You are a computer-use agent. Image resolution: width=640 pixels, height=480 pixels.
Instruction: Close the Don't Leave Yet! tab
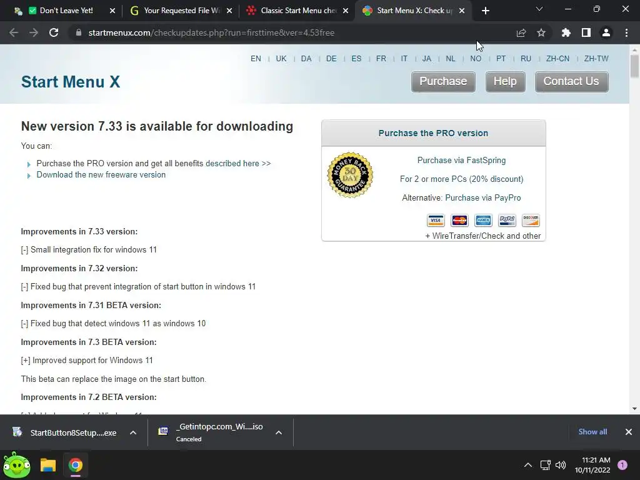(x=112, y=11)
